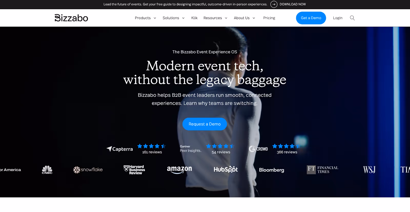Click the arrow circle icon beside Download Now
The width and height of the screenshot is (410, 212).
click(274, 4)
